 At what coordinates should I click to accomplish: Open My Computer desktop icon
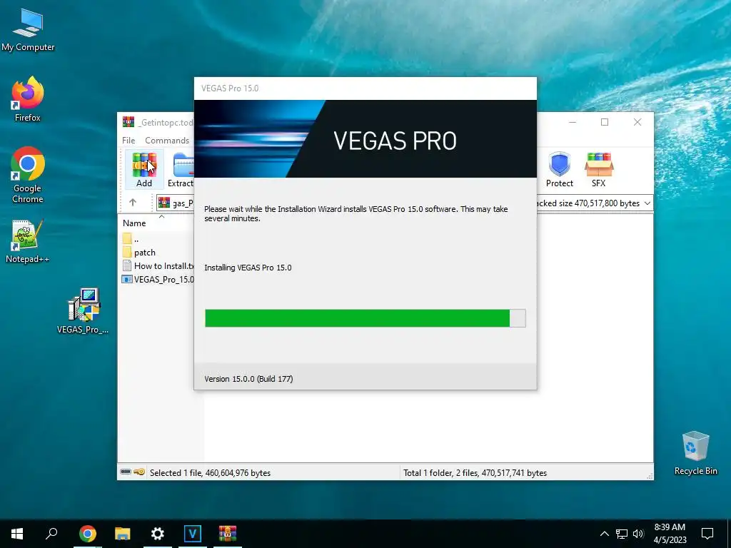(28, 29)
